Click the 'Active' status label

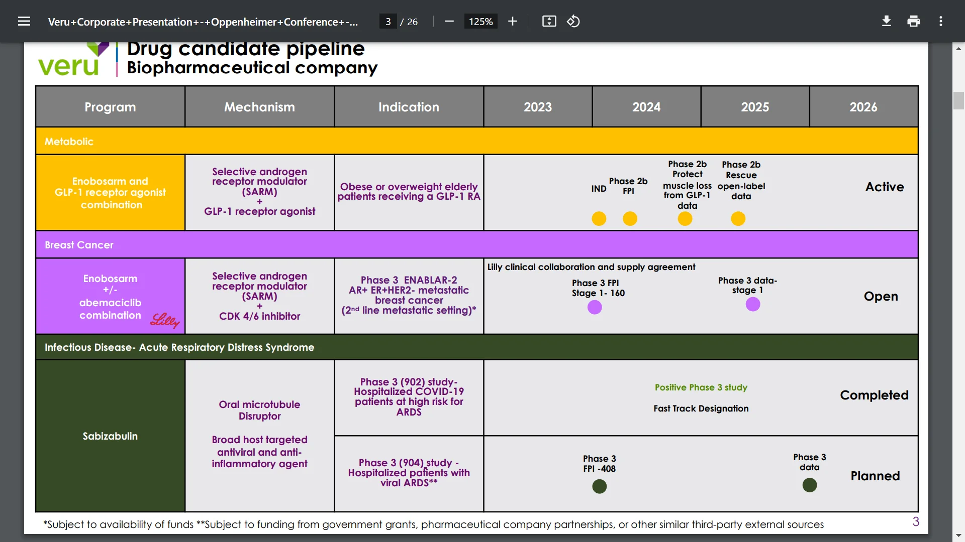(885, 187)
